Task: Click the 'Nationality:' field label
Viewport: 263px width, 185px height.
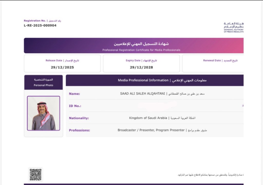Action: pyautogui.click(x=79, y=118)
